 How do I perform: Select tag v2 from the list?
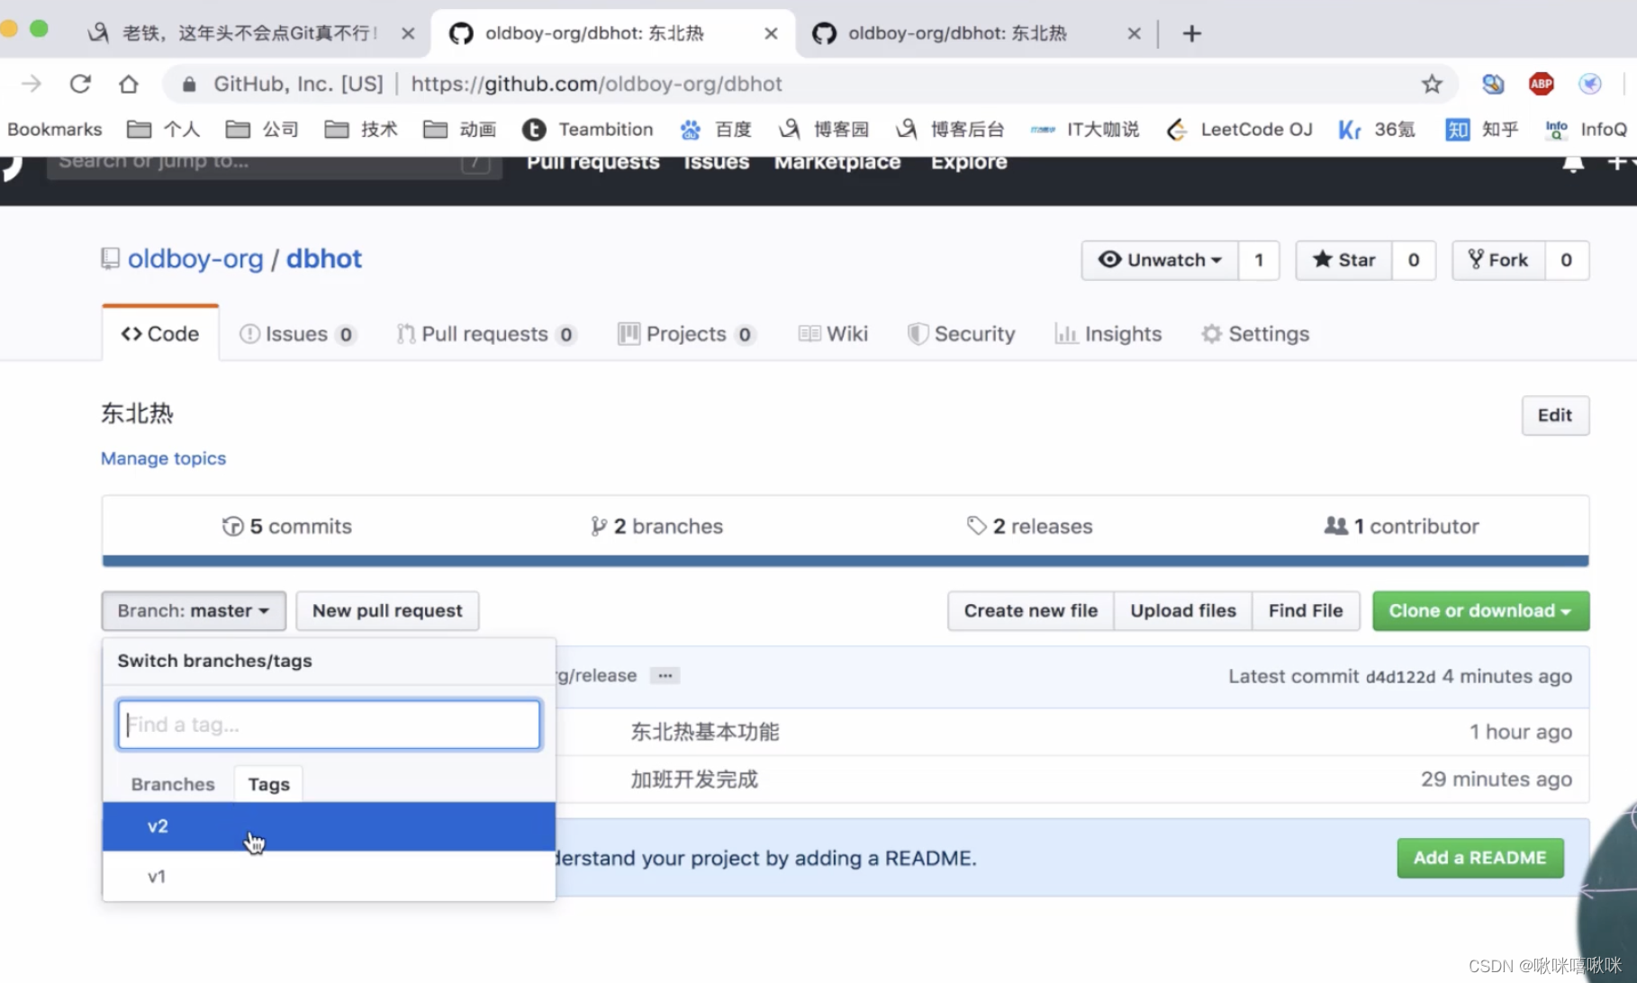point(329,826)
